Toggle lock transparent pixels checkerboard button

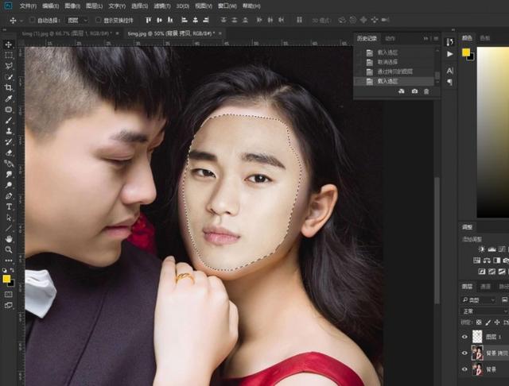click(x=479, y=322)
